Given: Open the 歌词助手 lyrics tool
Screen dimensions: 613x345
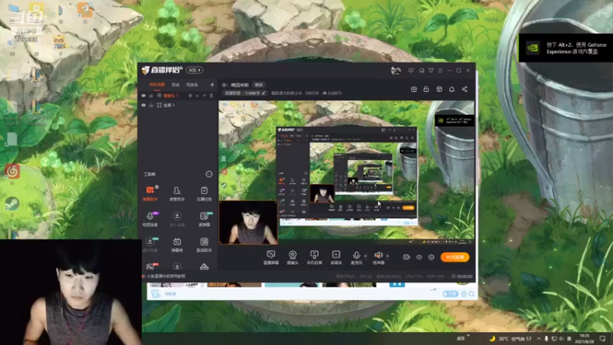Looking at the screenshot, I should [204, 245].
